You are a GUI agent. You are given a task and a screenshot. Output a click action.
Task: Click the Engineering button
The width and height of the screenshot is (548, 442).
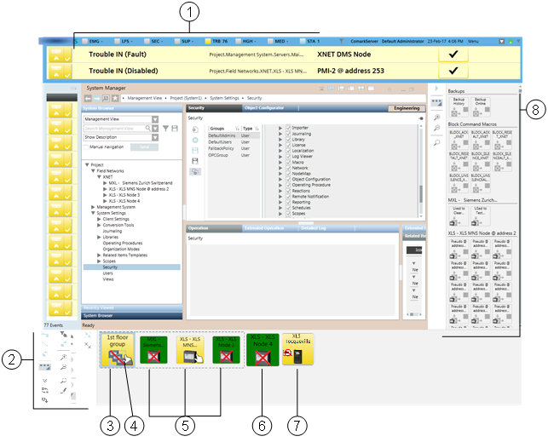[x=405, y=109]
